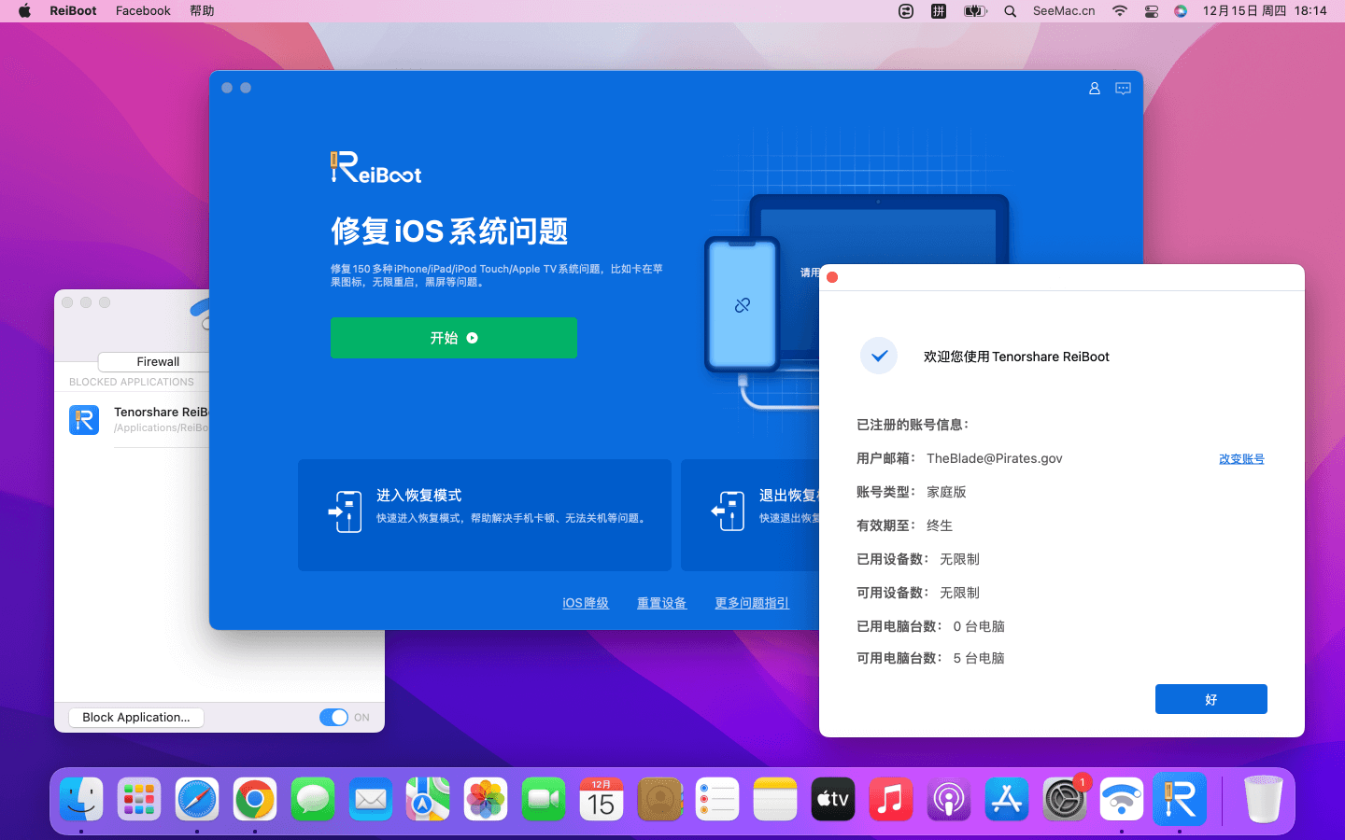The height and width of the screenshot is (840, 1345).
Task: Open Launchpad from the Dock
Action: (139, 800)
